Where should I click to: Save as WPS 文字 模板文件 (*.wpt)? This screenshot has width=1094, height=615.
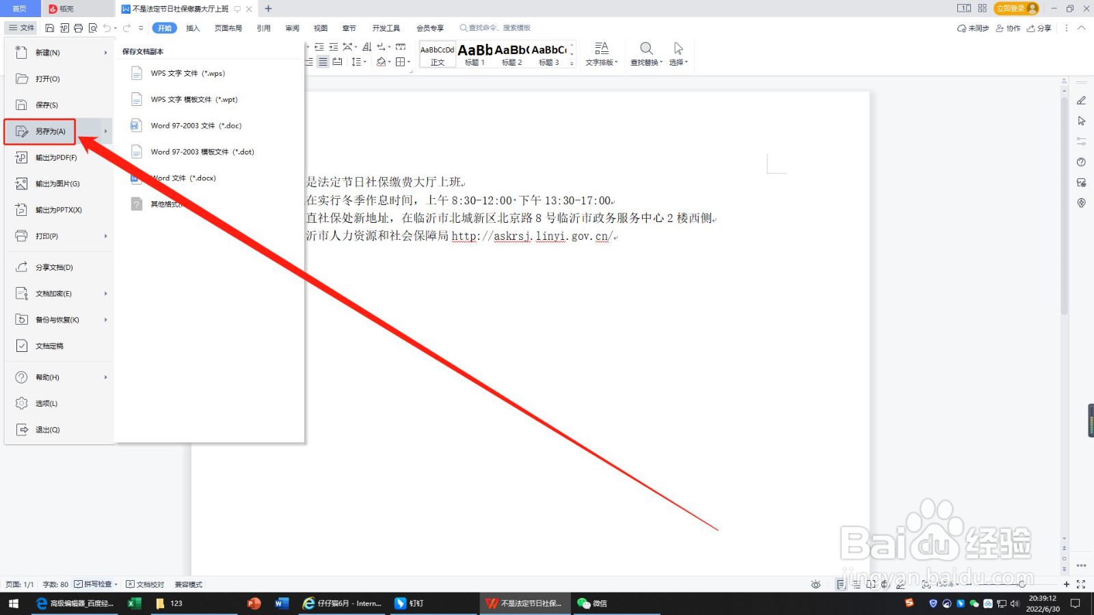click(x=209, y=100)
